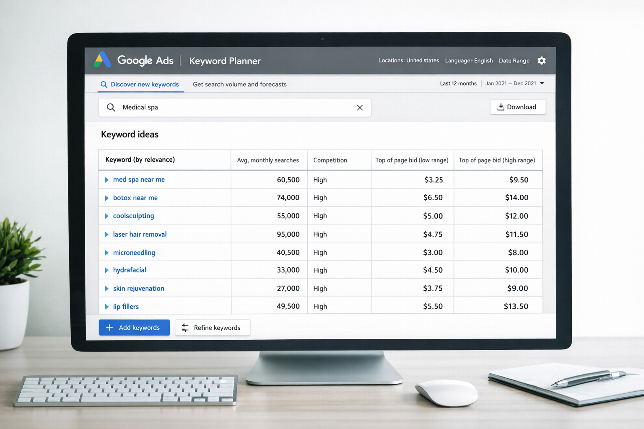
Task: Open Locations: United states setting
Action: pyautogui.click(x=409, y=60)
